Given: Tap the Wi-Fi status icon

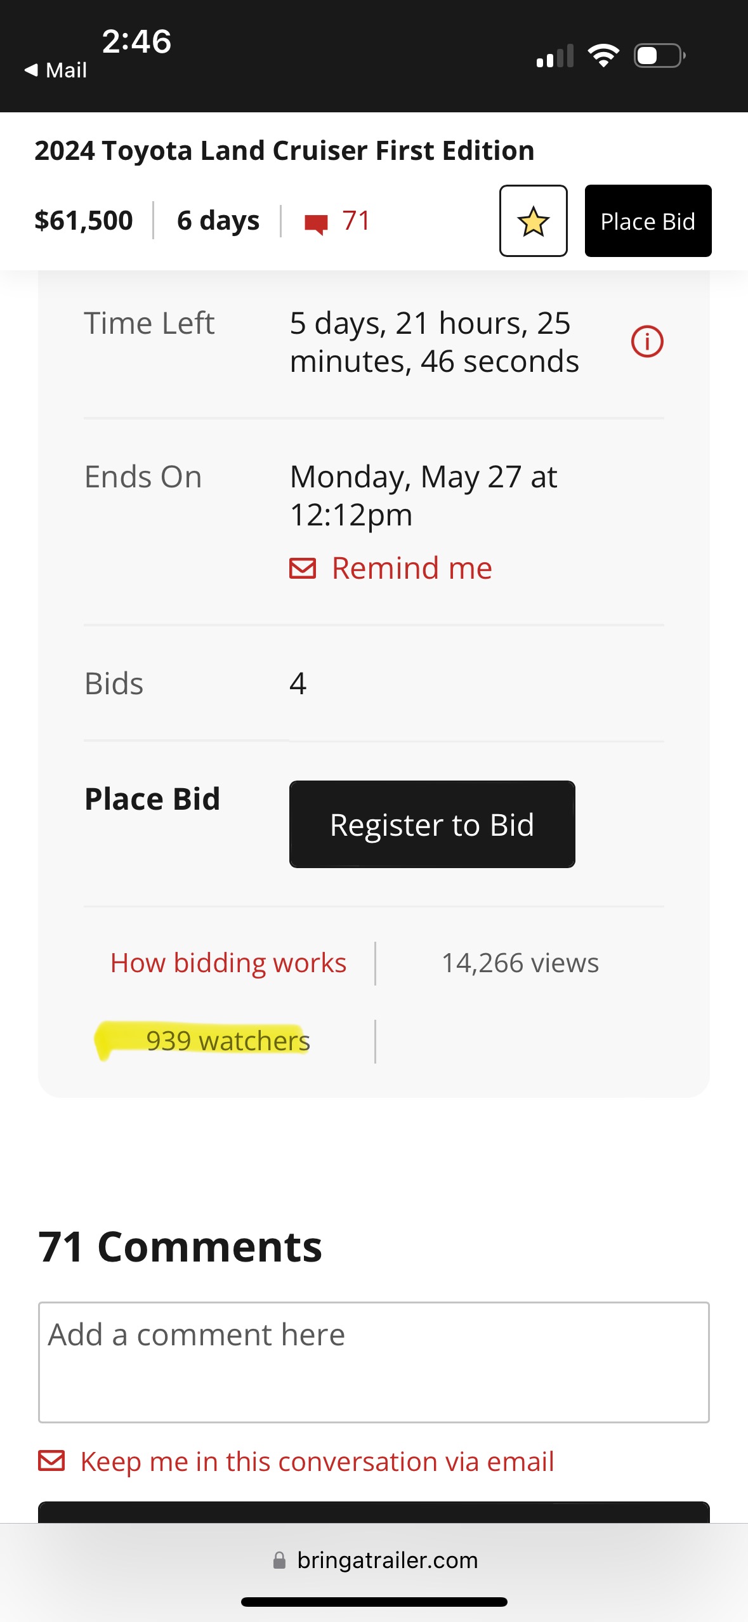Looking at the screenshot, I should 603,56.
